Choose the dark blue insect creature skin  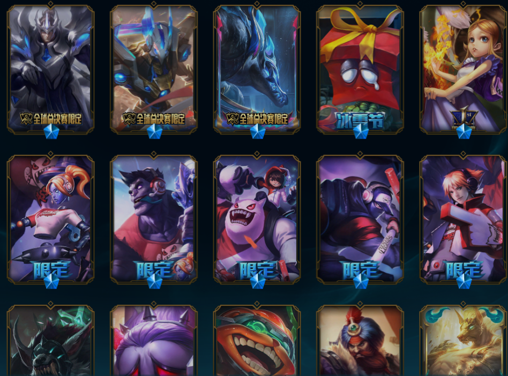click(x=257, y=69)
